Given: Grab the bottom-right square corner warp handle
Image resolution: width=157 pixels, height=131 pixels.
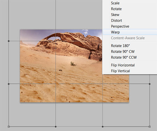Looking at the screenshot, I should coord(150,126).
